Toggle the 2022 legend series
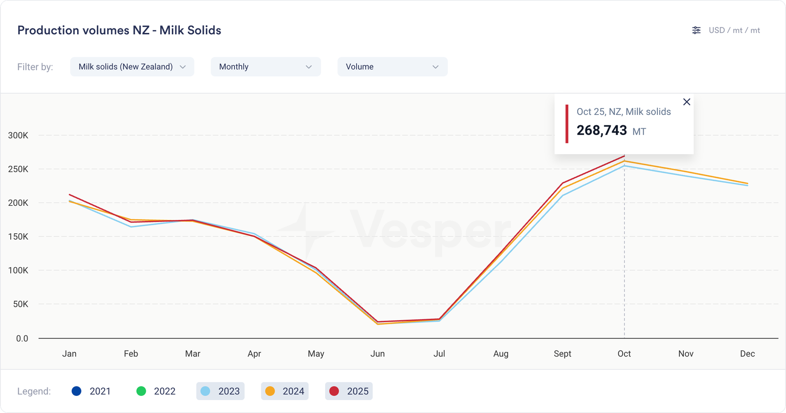Viewport: 786px width, 413px height. pos(156,391)
